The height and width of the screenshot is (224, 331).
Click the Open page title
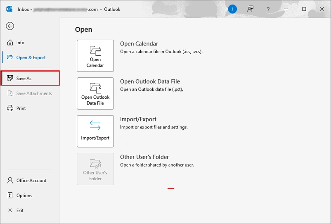pyautogui.click(x=84, y=30)
